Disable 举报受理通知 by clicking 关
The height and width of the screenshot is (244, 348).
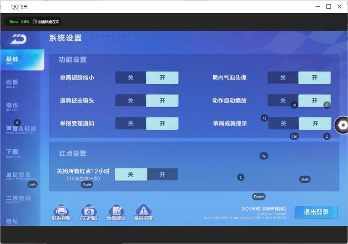click(x=130, y=123)
